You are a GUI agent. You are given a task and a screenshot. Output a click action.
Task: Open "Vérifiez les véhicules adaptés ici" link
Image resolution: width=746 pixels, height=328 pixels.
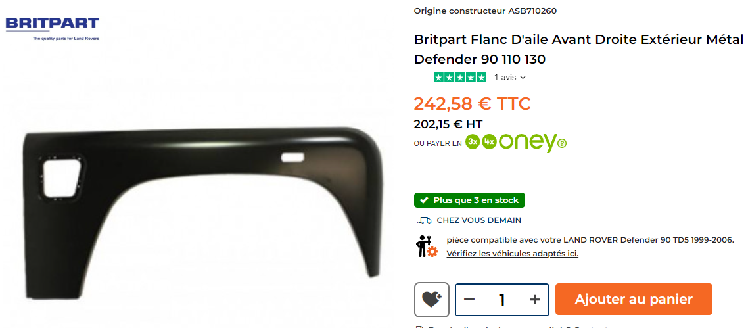click(x=513, y=253)
